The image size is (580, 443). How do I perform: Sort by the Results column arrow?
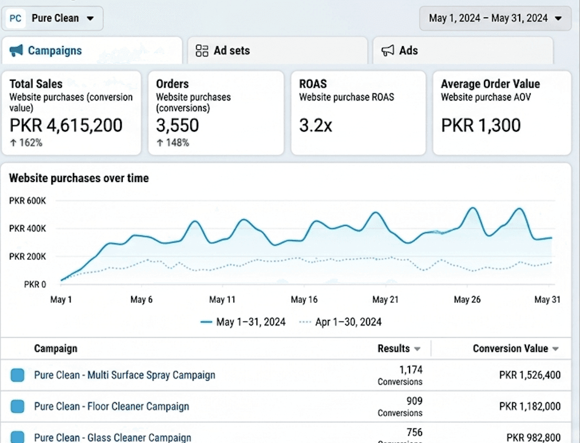click(417, 349)
